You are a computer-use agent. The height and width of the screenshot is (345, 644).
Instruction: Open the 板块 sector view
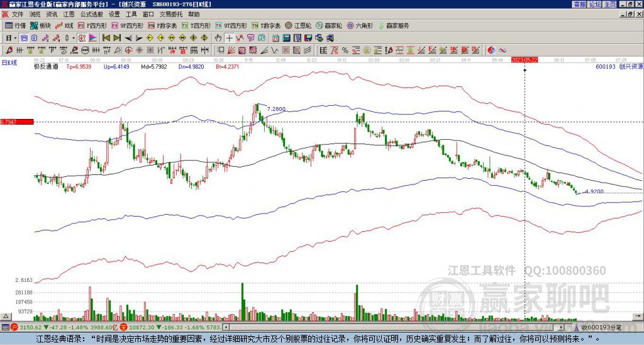[x=40, y=25]
